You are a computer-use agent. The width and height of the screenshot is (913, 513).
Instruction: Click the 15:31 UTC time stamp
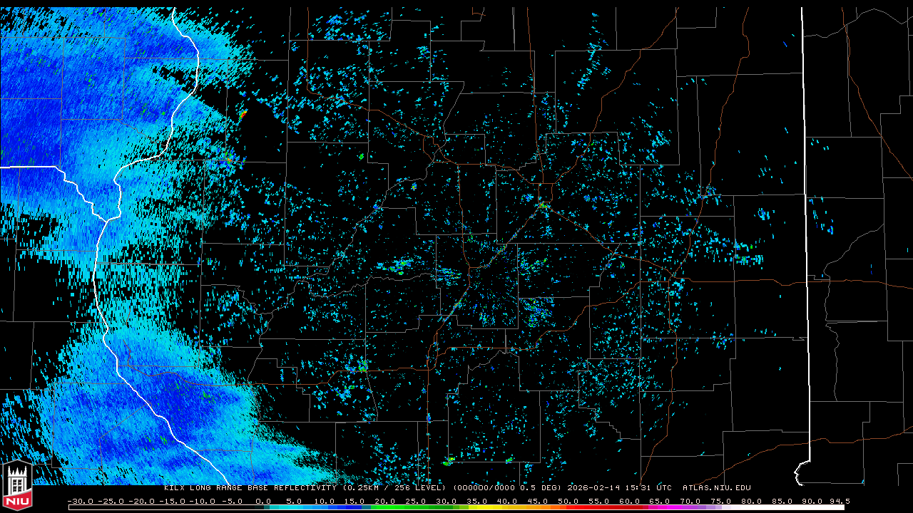coord(648,488)
